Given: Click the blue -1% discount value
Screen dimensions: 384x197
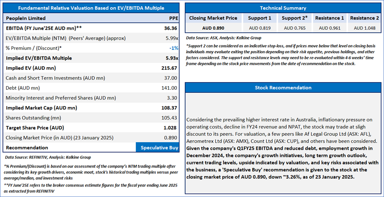Looking at the screenshot, I should coord(174,48).
